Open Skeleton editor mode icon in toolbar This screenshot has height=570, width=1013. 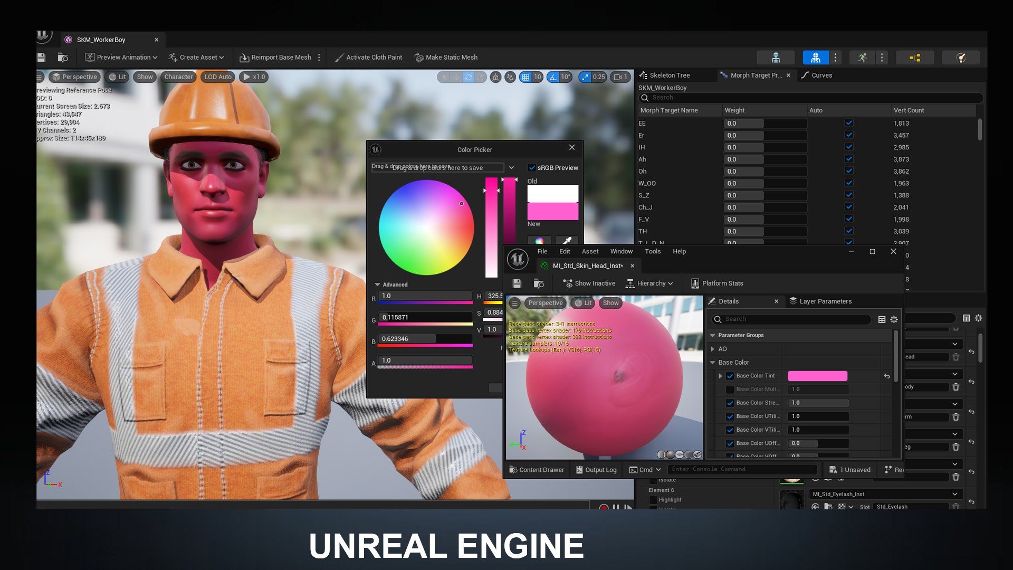[x=776, y=58]
